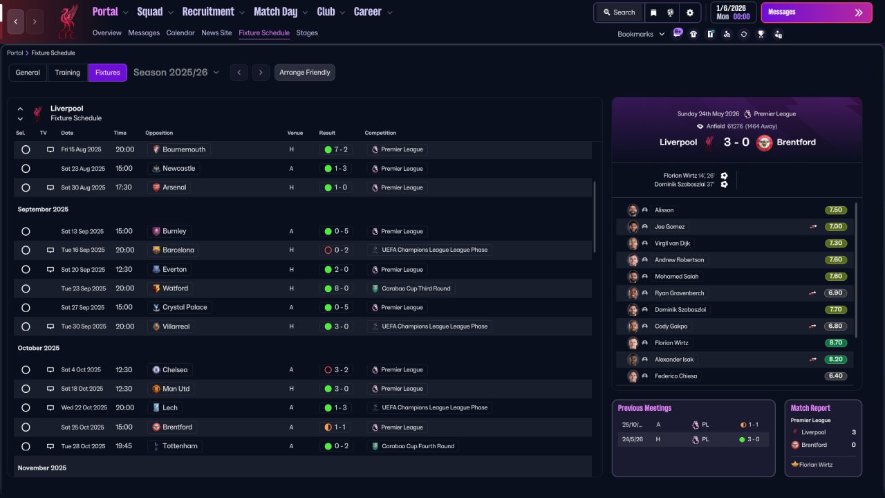Open the bookmark icon beside Search

click(x=653, y=12)
